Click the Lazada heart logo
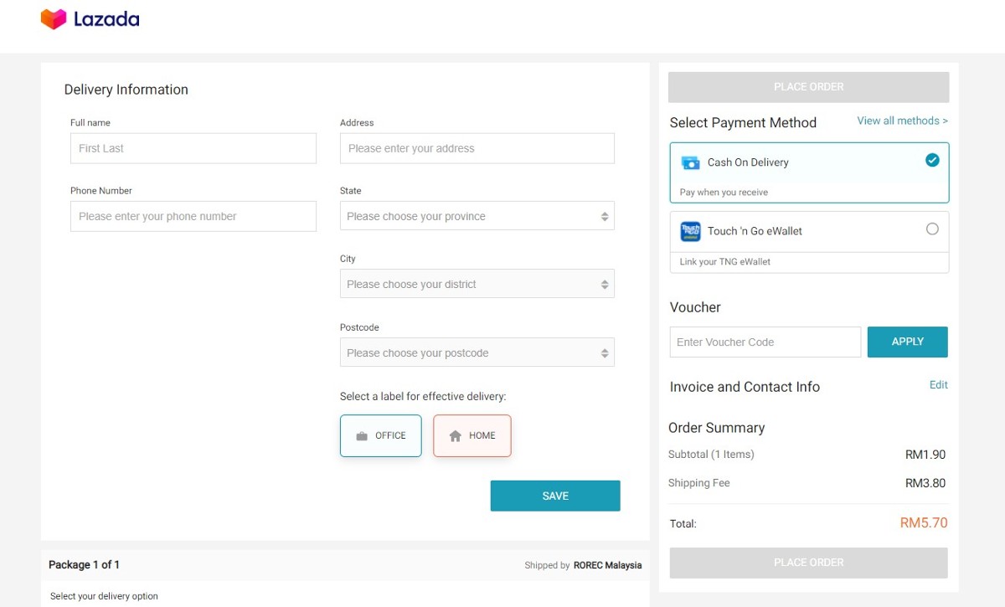This screenshot has width=1005, height=607. pyautogui.click(x=54, y=19)
